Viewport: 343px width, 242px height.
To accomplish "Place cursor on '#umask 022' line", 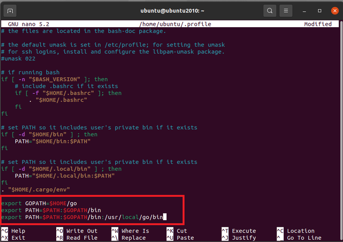I will (18, 58).
